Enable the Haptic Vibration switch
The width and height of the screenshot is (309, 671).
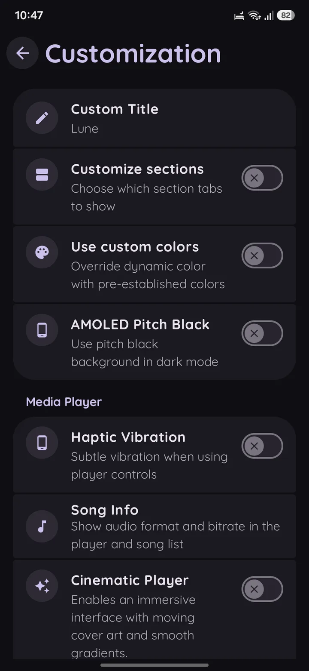(262, 446)
